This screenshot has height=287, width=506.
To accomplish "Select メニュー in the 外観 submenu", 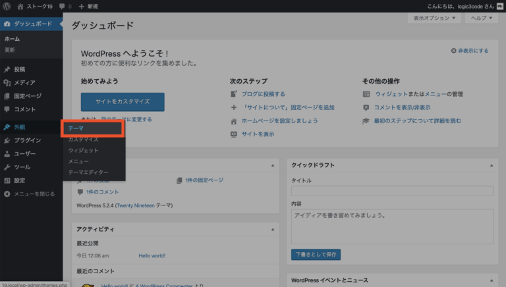I will coord(78,161).
